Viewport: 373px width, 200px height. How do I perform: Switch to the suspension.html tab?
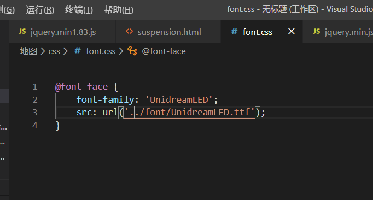click(x=168, y=32)
